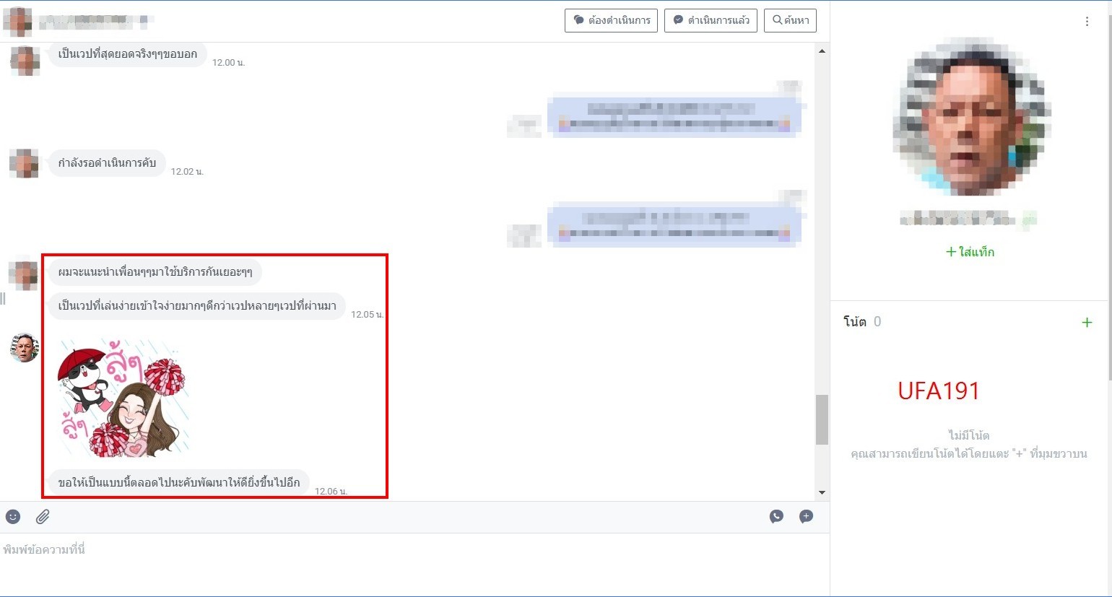
Task: Mark chat as ดำเนินการแล้ว
Action: pyautogui.click(x=711, y=20)
